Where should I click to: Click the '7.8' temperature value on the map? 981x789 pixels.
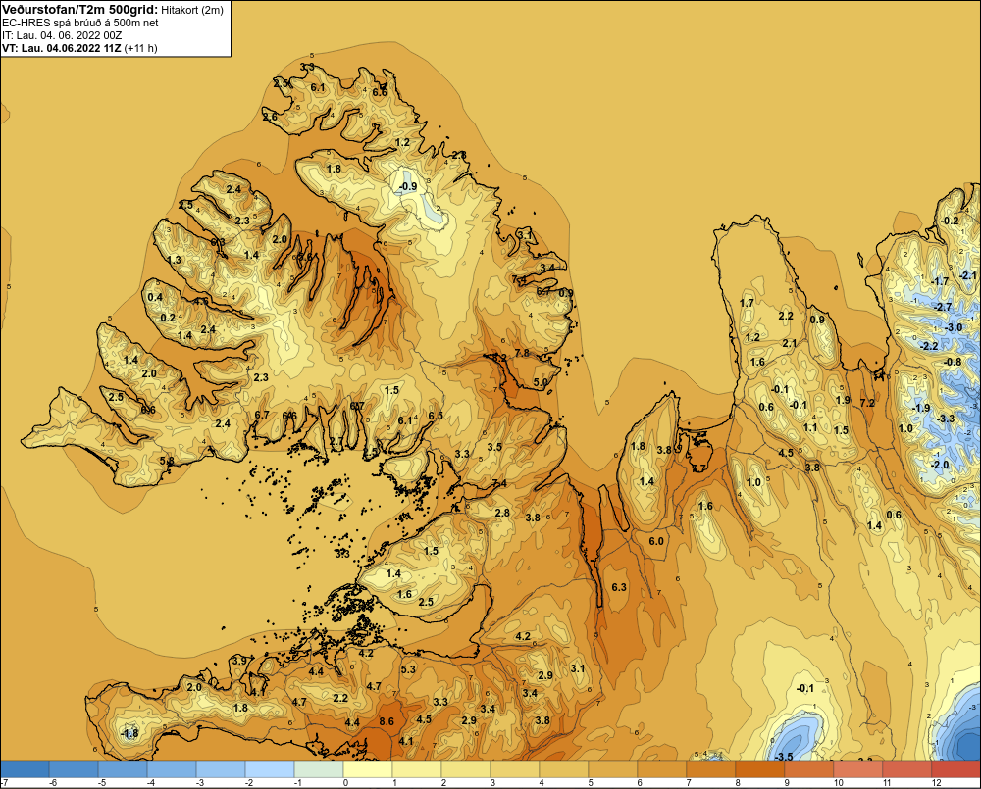[x=522, y=353]
